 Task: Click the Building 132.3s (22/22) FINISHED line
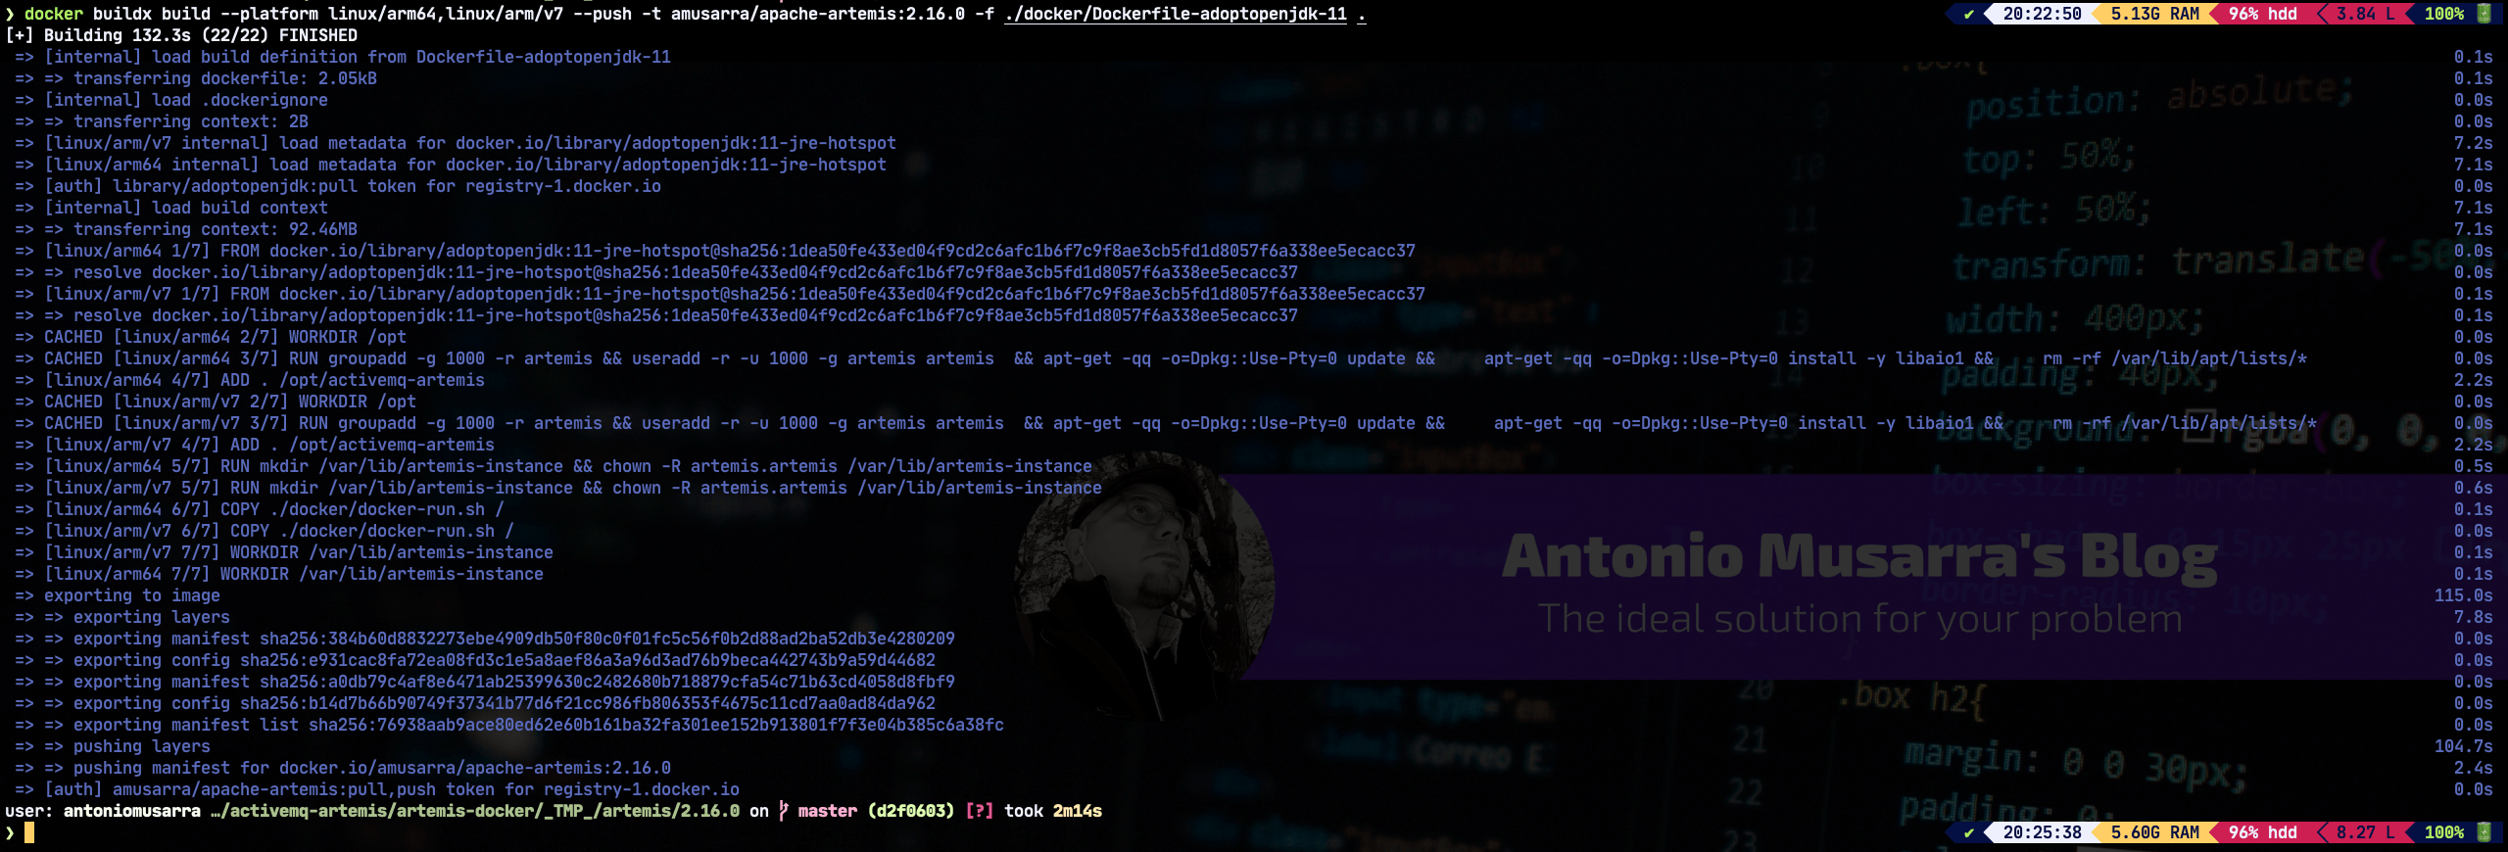(181, 35)
